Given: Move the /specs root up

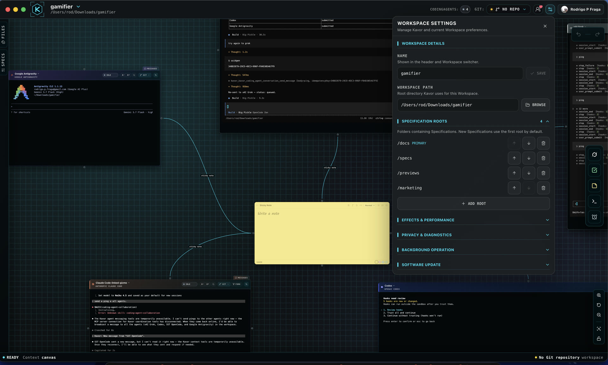Looking at the screenshot, I should 514,158.
